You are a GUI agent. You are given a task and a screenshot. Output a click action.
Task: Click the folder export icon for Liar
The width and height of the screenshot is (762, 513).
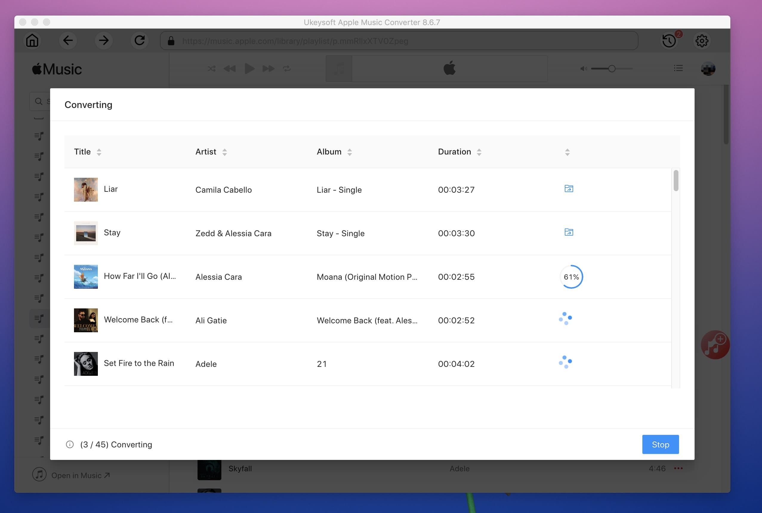(x=568, y=188)
